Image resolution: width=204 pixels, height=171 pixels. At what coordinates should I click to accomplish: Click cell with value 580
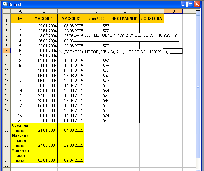pos(97,105)
